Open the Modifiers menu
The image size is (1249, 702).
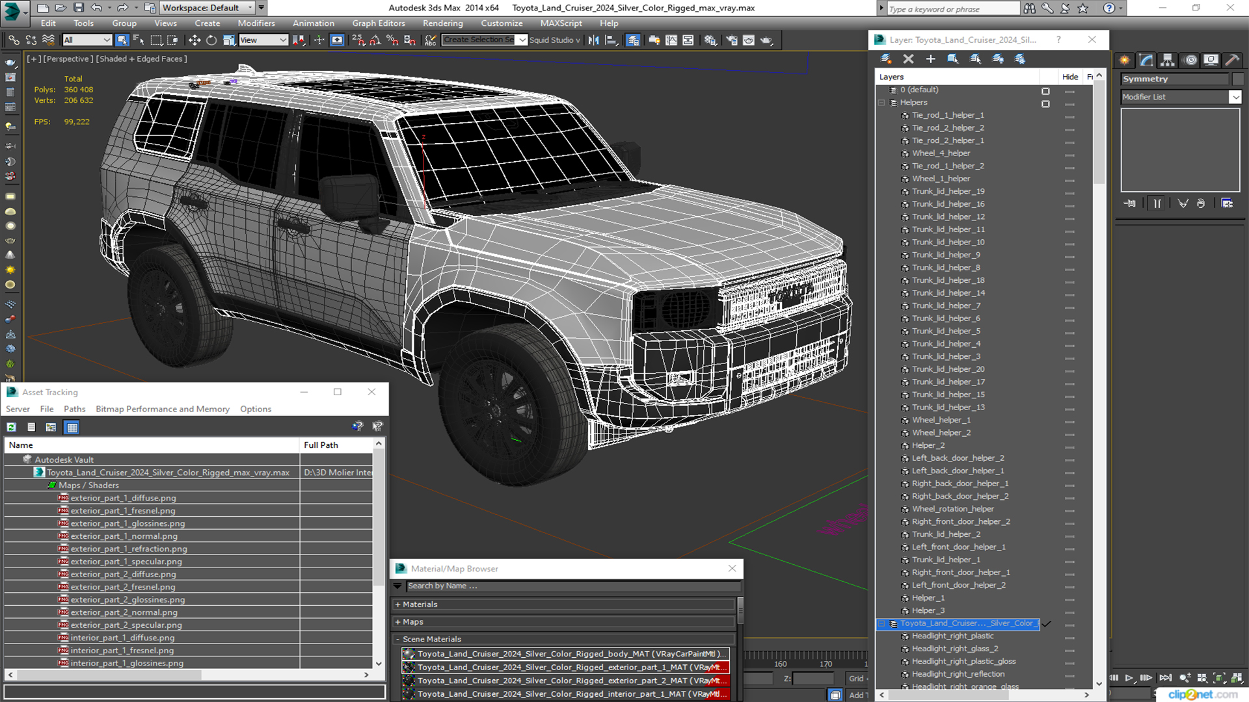coord(256,23)
